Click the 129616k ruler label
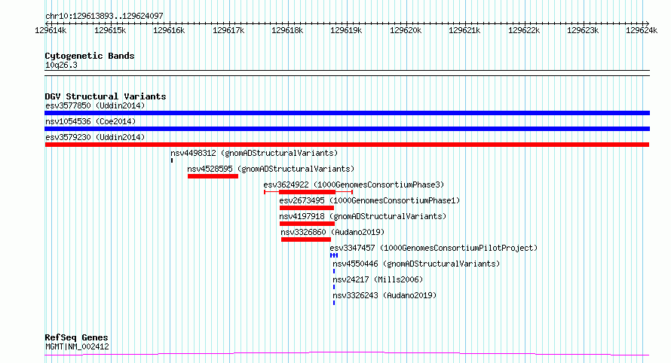Viewport: 671px width, 363px height. (x=170, y=30)
